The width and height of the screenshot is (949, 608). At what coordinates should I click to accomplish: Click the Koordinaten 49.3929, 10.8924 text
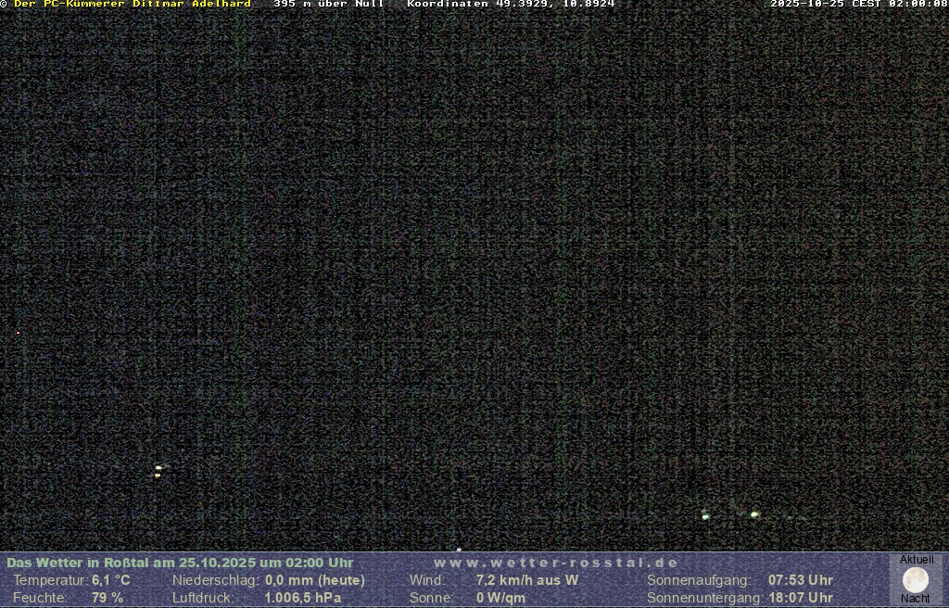[x=511, y=5]
